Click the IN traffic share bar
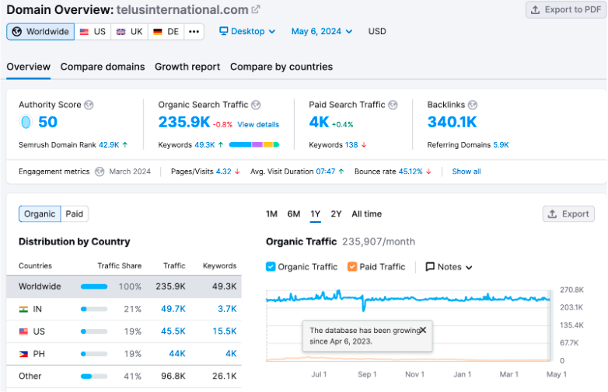 [94, 309]
